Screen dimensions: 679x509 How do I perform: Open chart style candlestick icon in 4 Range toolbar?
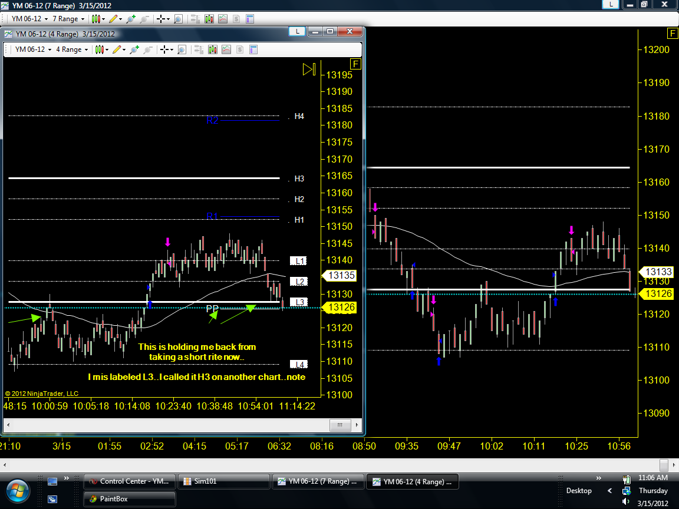99,49
